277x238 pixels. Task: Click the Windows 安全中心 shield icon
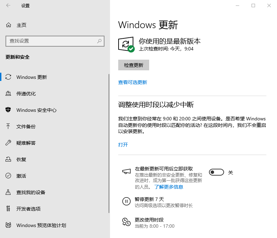(8, 110)
